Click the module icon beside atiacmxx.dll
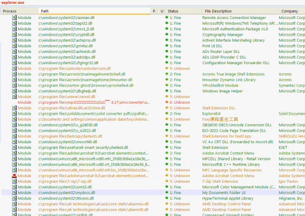This screenshot has width=305, height=216. pyautogui.click(x=14, y=204)
